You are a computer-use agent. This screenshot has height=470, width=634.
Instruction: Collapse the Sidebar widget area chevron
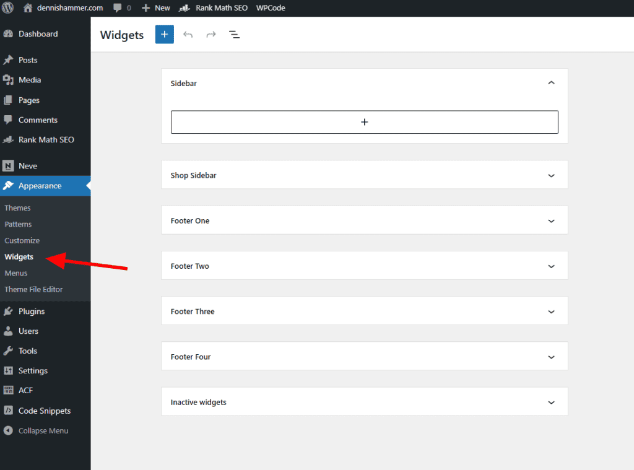coord(551,82)
